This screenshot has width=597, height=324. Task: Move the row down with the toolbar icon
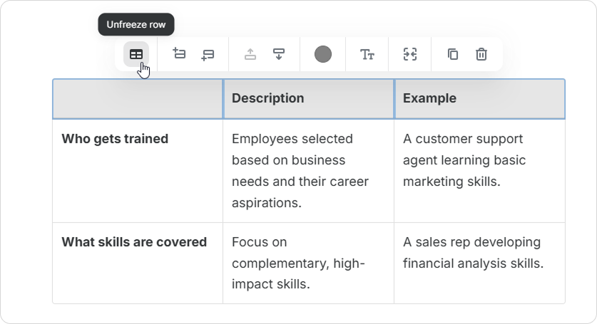point(279,54)
